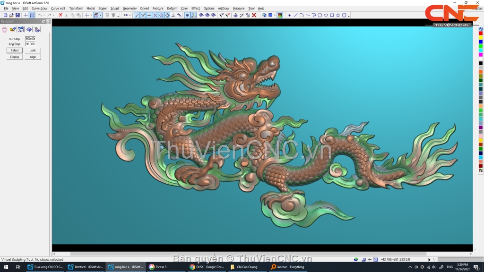
Task: Click the Dist Step input field
Action: (x=30, y=39)
